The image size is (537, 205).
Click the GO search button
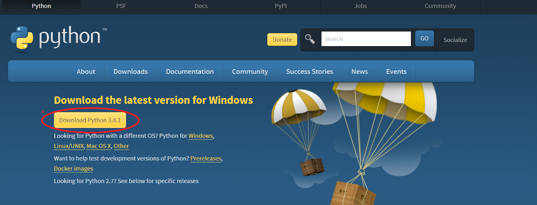[425, 38]
